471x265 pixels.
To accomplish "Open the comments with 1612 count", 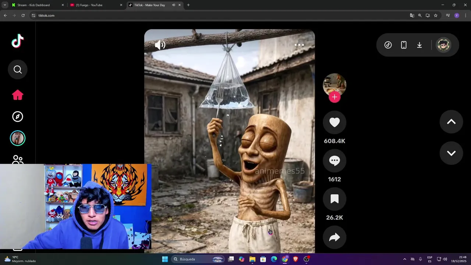I will pos(334,160).
